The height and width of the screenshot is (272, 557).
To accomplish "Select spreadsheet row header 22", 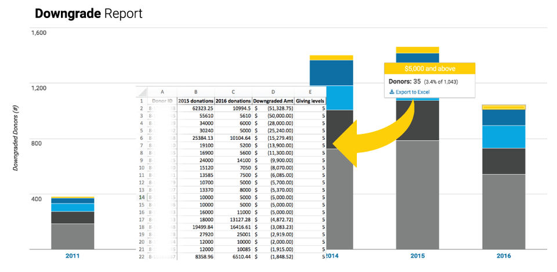I will (x=142, y=257).
